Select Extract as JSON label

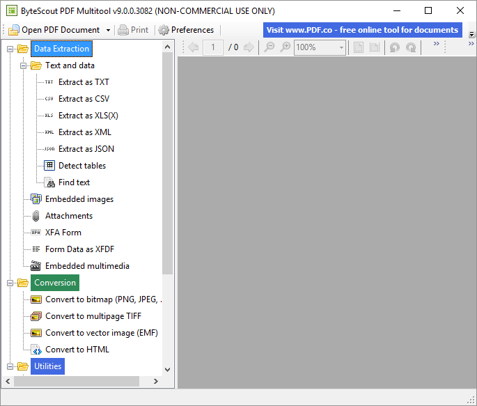(x=86, y=149)
